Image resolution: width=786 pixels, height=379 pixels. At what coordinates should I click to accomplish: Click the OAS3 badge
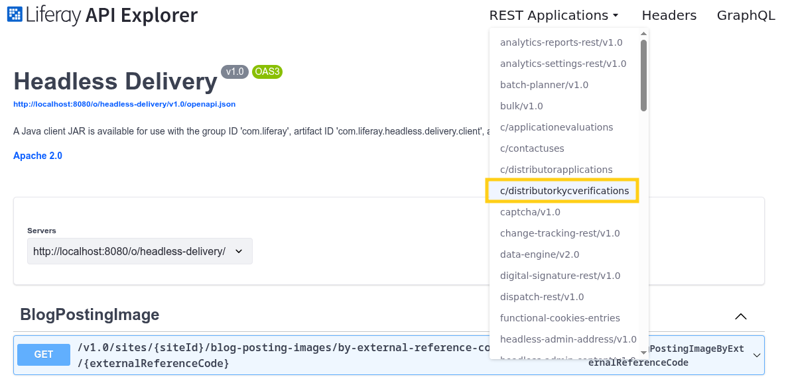267,72
